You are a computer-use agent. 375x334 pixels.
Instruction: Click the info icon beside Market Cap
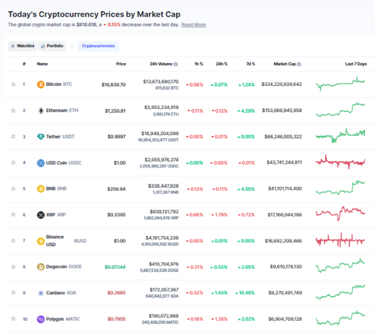[299, 64]
